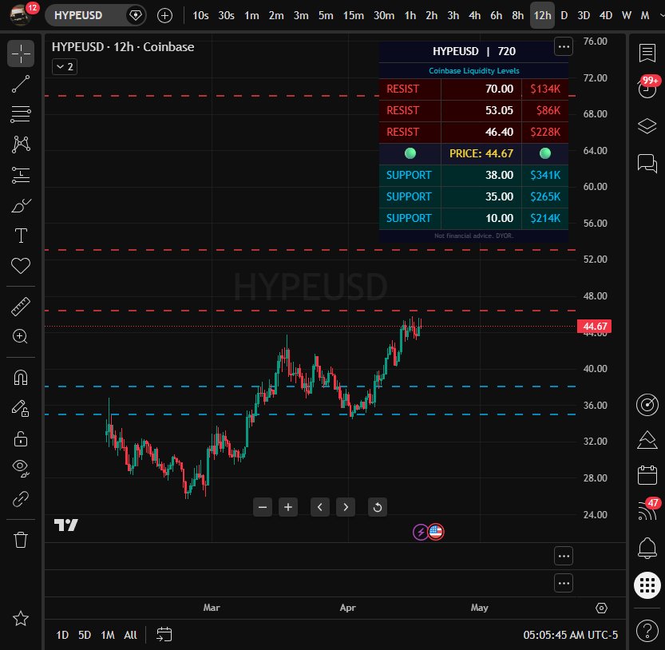Open the Watchlist panel
The height and width of the screenshot is (650, 665).
(x=647, y=50)
